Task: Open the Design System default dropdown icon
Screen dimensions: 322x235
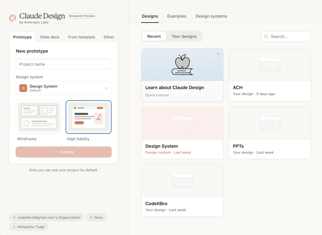Action: pyautogui.click(x=106, y=88)
